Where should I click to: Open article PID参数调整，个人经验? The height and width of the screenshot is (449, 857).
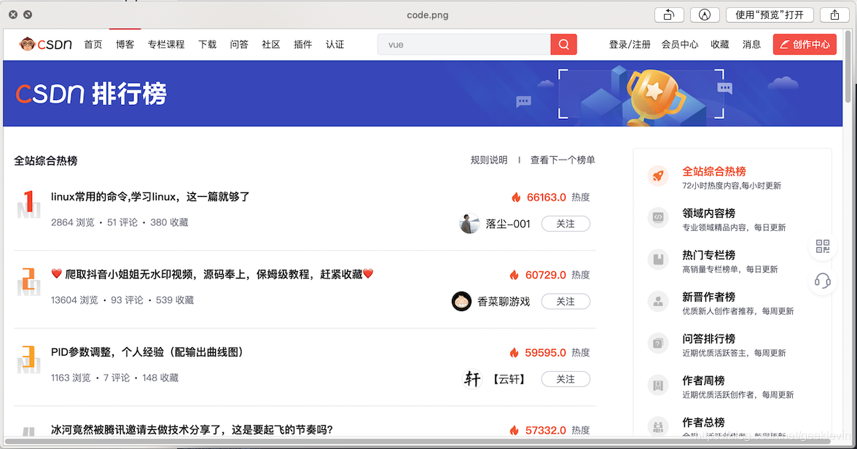(147, 351)
